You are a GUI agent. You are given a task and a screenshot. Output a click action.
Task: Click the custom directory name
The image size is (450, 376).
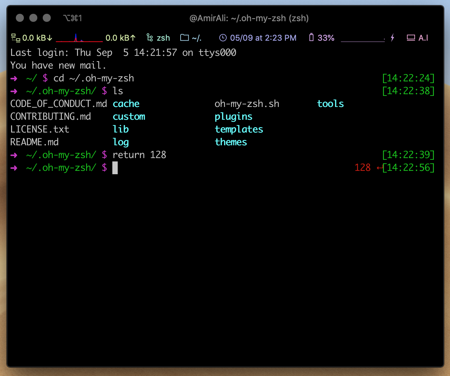[129, 116]
